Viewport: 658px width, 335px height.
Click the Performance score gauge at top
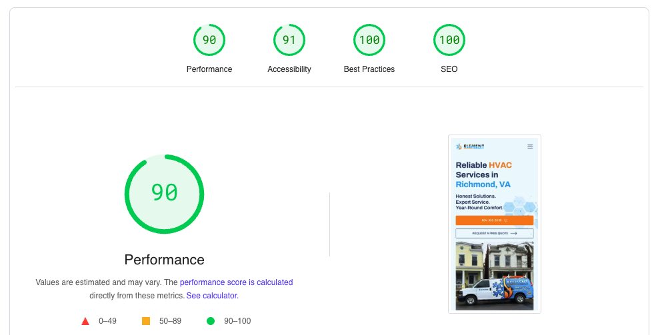pos(209,40)
